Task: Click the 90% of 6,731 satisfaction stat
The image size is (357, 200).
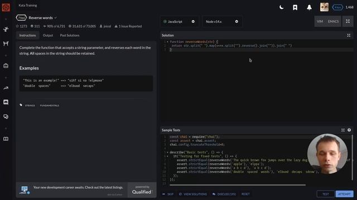Action: 54,26
